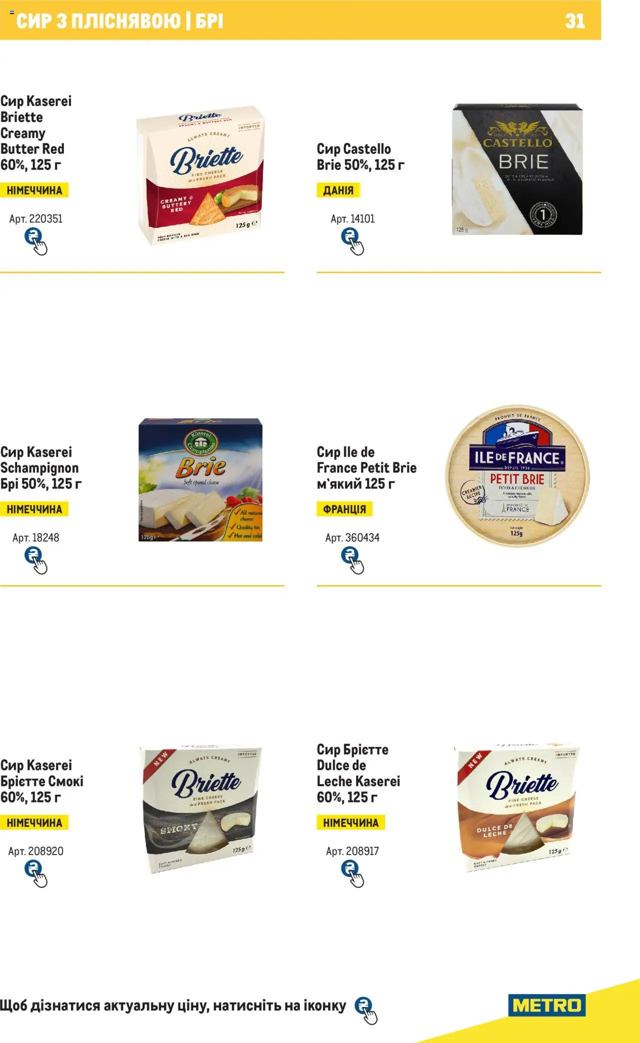Open Kaserei Champignon Brie product image
This screenshot has width=640, height=1043.
click(200, 480)
